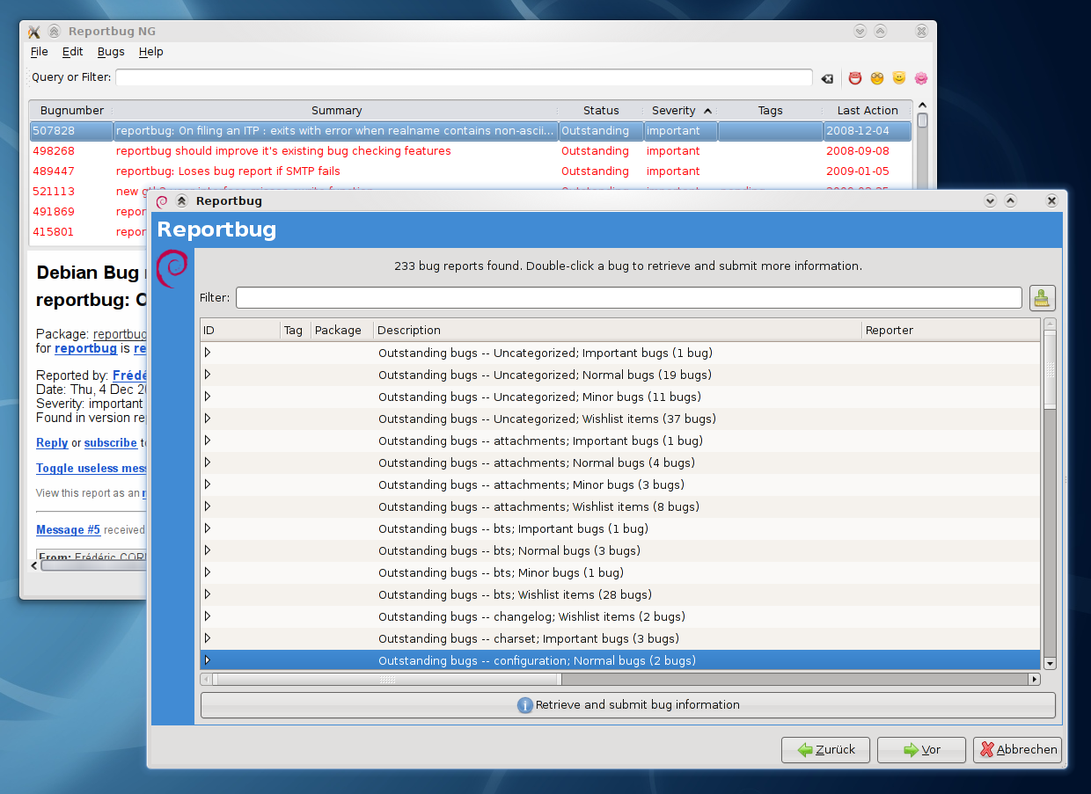Select 'Outstanding bugs -- bts; Minor bugs (1 bug)'

tap(620, 572)
